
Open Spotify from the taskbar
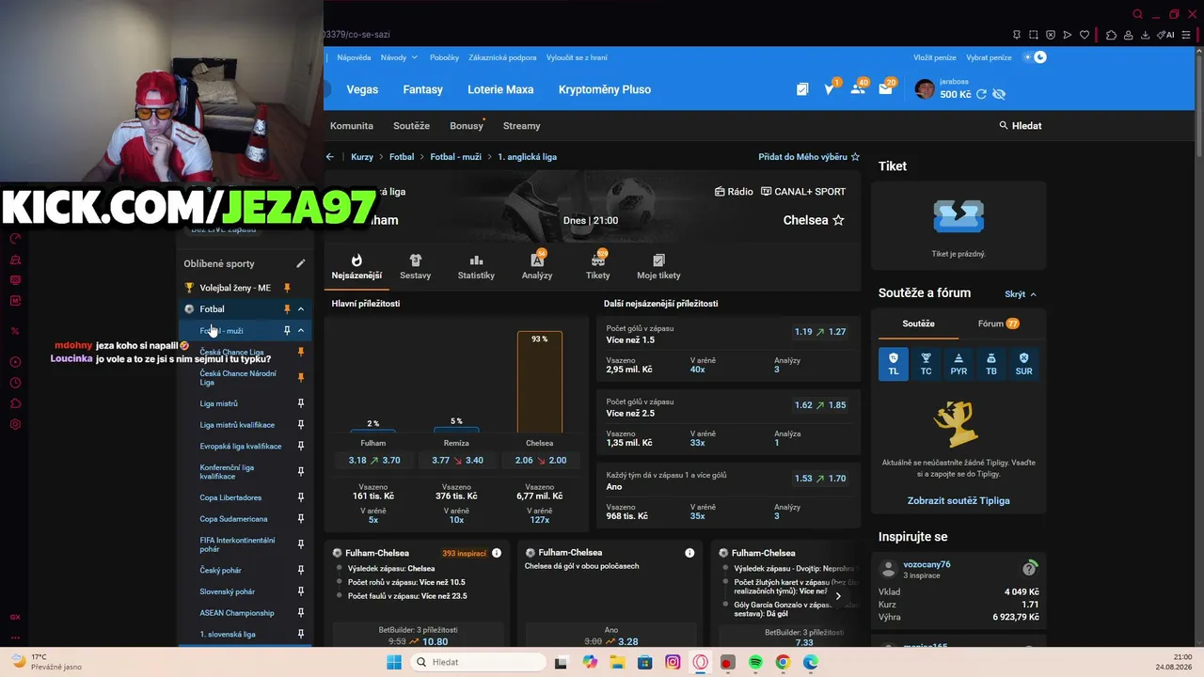[755, 662]
